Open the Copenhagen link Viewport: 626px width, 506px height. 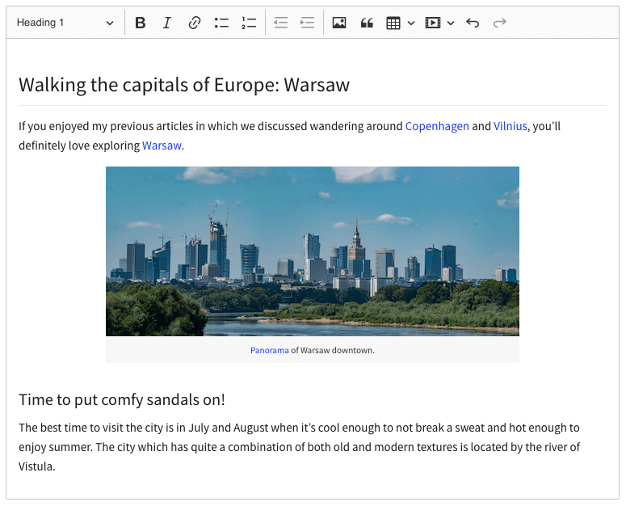pos(437,126)
